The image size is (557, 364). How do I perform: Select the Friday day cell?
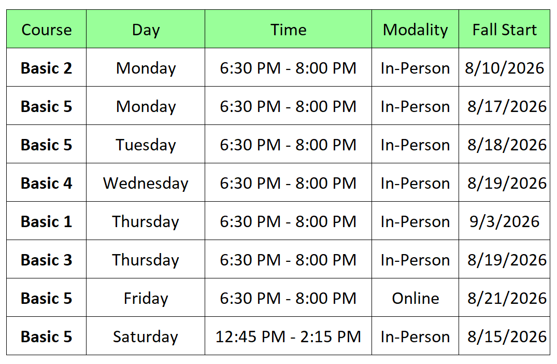pos(146,298)
